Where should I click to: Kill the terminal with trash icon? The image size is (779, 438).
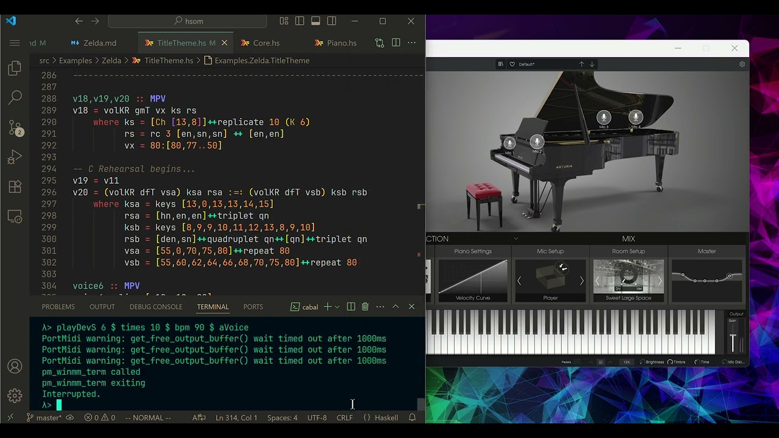click(365, 307)
